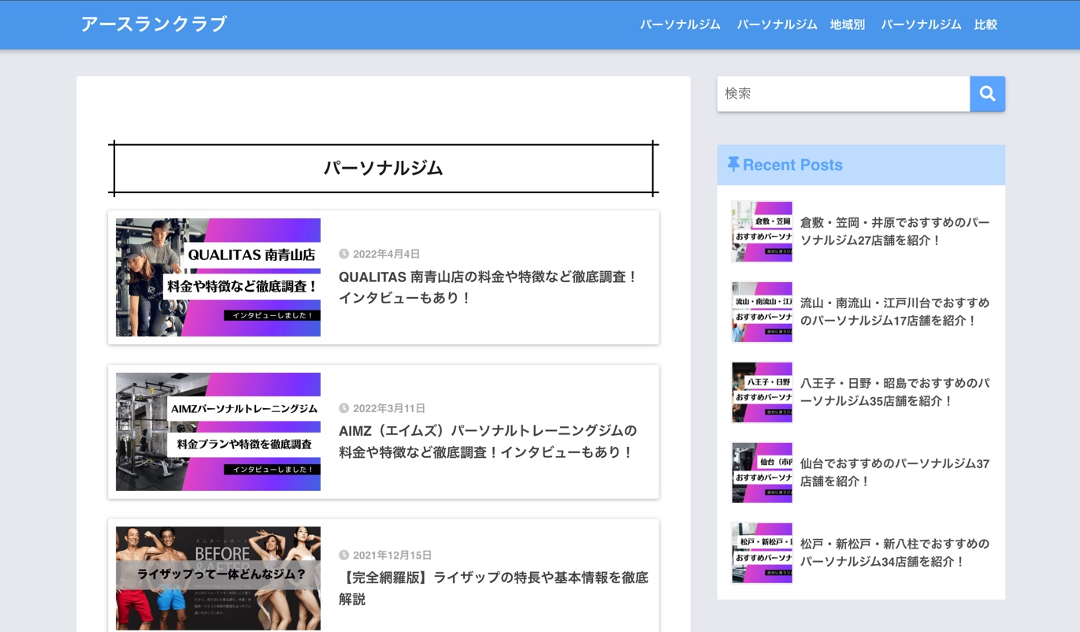Select the first パーソナルジム nav item

(681, 24)
